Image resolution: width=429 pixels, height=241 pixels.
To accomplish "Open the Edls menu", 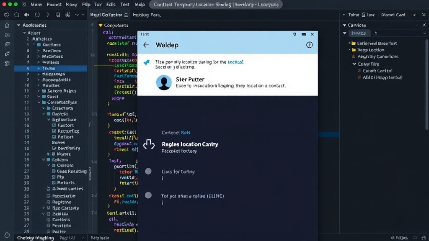I will (111, 5).
